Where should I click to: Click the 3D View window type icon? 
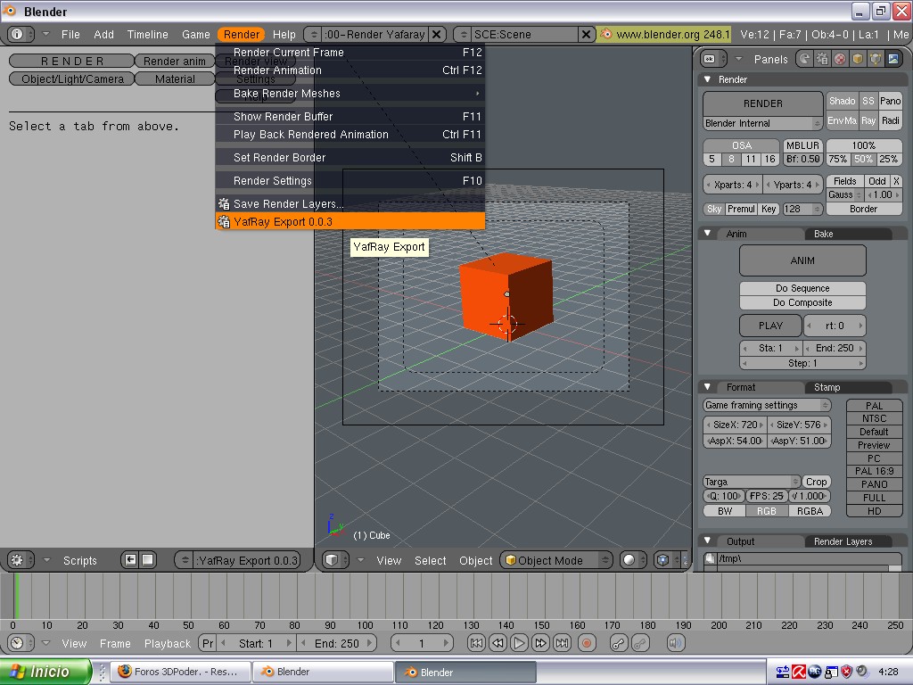(x=335, y=560)
